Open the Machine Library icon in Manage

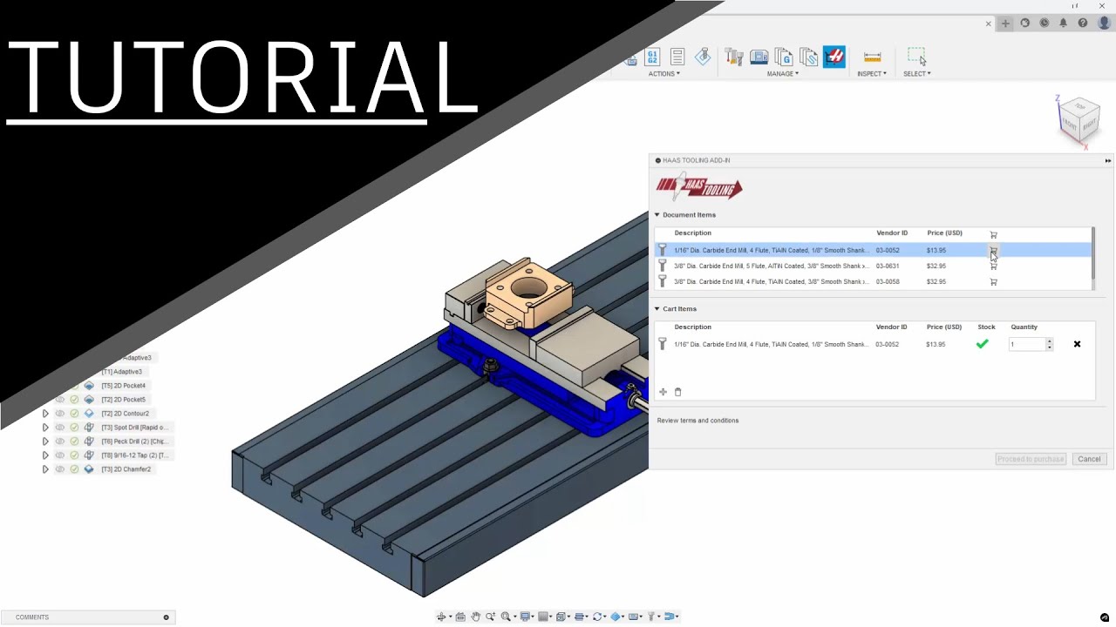pyautogui.click(x=759, y=57)
